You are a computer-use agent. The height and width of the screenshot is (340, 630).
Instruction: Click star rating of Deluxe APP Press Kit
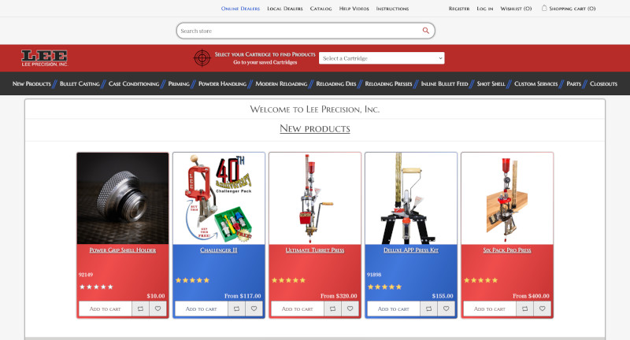tap(384, 286)
